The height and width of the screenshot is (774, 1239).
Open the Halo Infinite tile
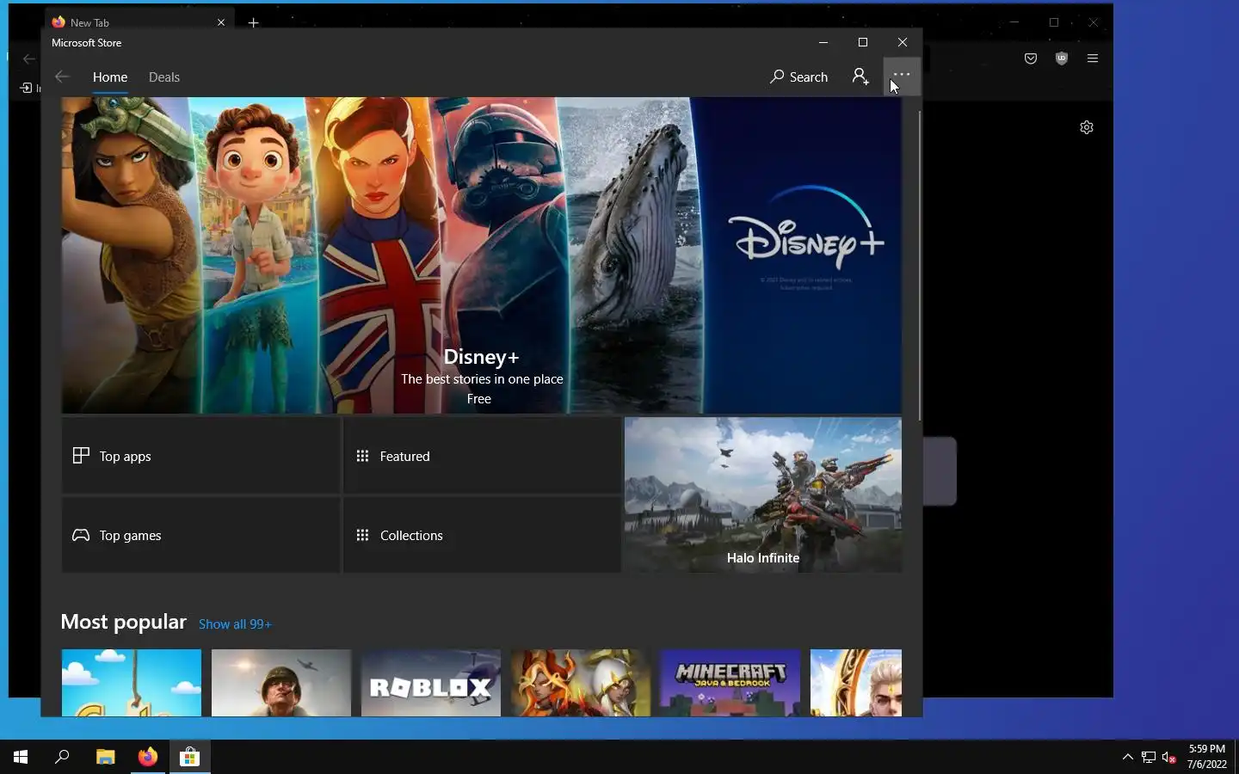coord(763,495)
